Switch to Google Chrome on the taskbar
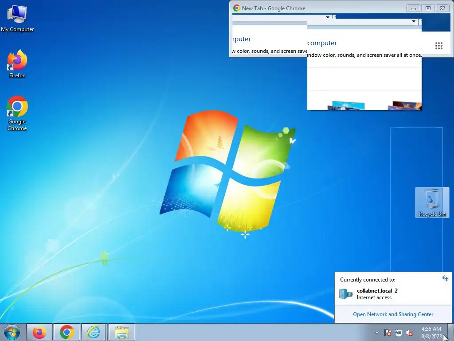This screenshot has height=341, width=454. [x=67, y=332]
